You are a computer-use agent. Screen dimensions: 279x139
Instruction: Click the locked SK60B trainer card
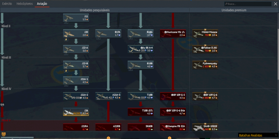tap(141, 127)
